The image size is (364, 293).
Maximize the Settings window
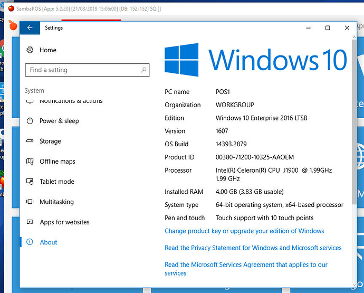coord(328,28)
